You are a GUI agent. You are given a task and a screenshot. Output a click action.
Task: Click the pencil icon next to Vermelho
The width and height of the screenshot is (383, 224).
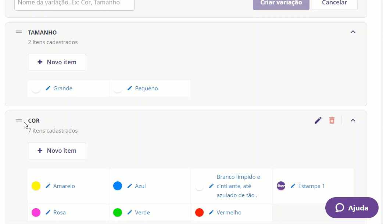point(211,213)
